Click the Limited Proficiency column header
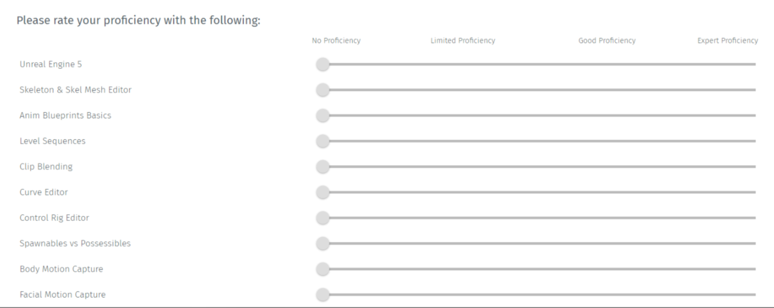The image size is (774, 308). point(463,41)
